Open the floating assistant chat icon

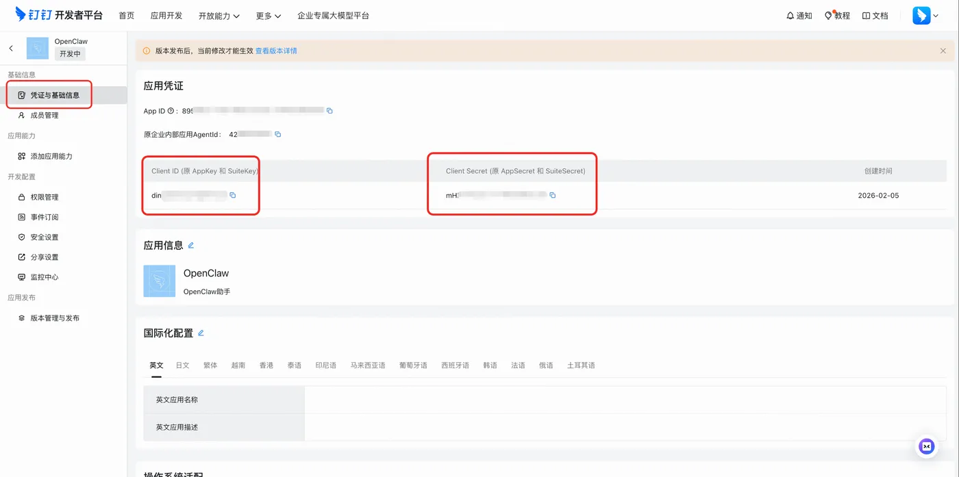(927, 446)
